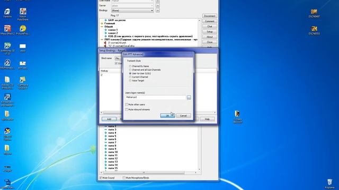Expand the КМБ channel node
Viewport: 339px width, 190px height.
pyautogui.click(x=106, y=36)
